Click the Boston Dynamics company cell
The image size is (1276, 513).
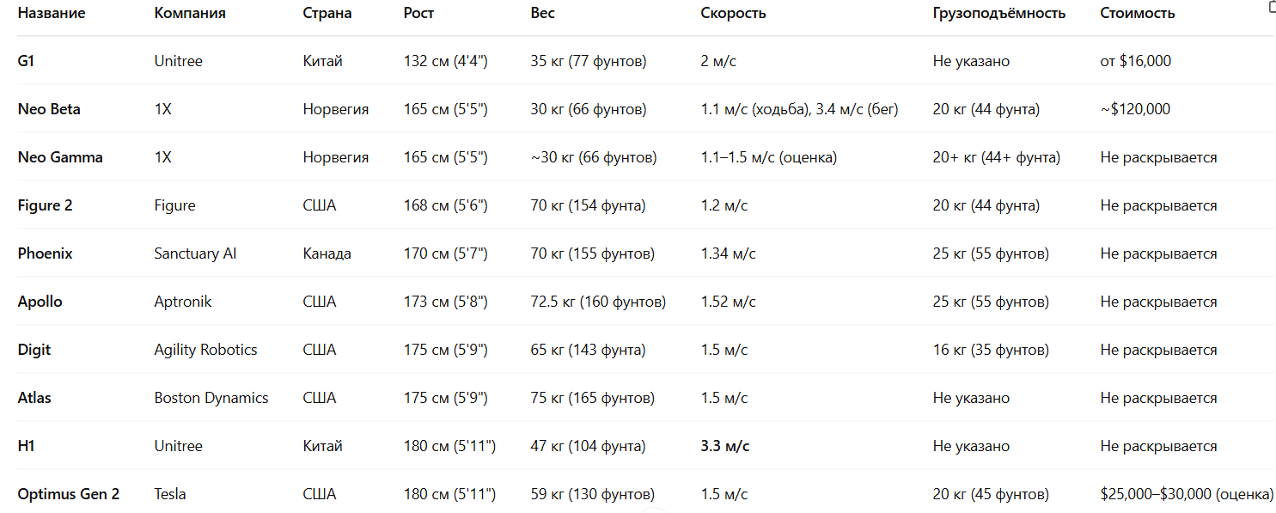point(211,398)
